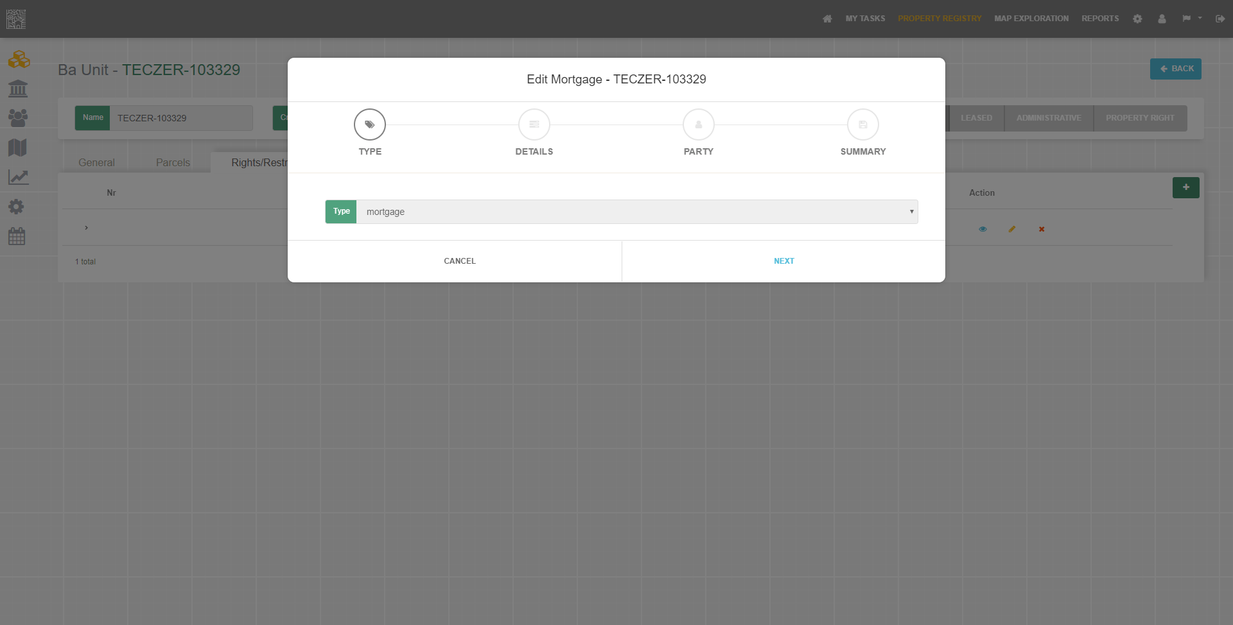Select the Ba units cubes icon in sidebar
This screenshot has width=1233, height=625.
[19, 59]
